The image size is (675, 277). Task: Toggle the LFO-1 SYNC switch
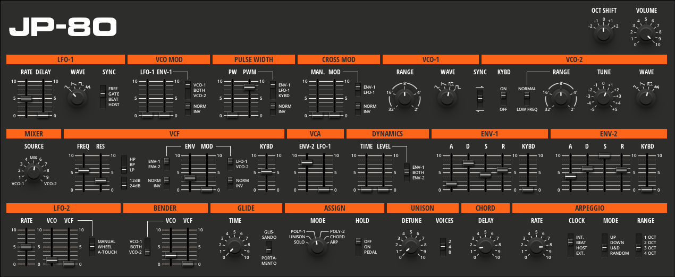(x=103, y=97)
